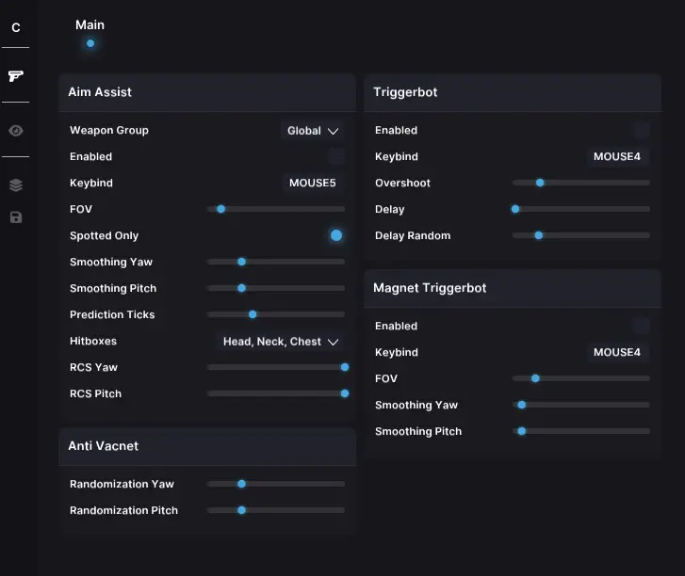Click the C logo in the sidebar
The image size is (685, 576).
[15, 27]
